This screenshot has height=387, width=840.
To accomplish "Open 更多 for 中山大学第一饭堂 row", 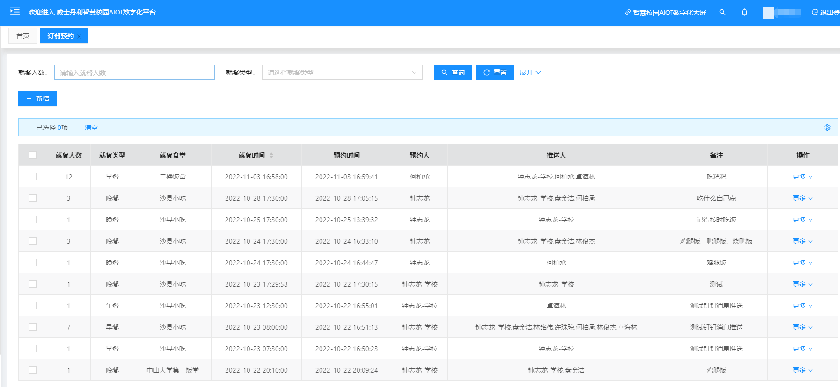I will point(803,370).
